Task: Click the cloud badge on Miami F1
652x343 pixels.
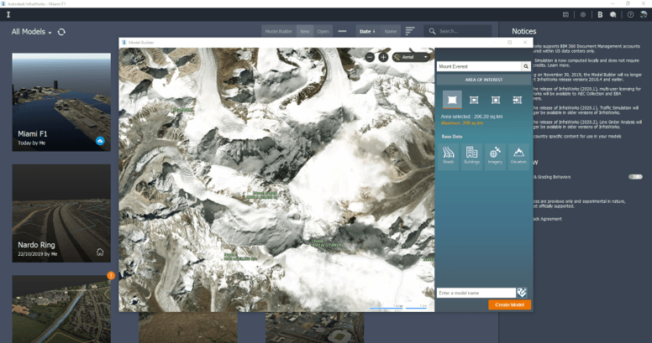Action: [100, 141]
